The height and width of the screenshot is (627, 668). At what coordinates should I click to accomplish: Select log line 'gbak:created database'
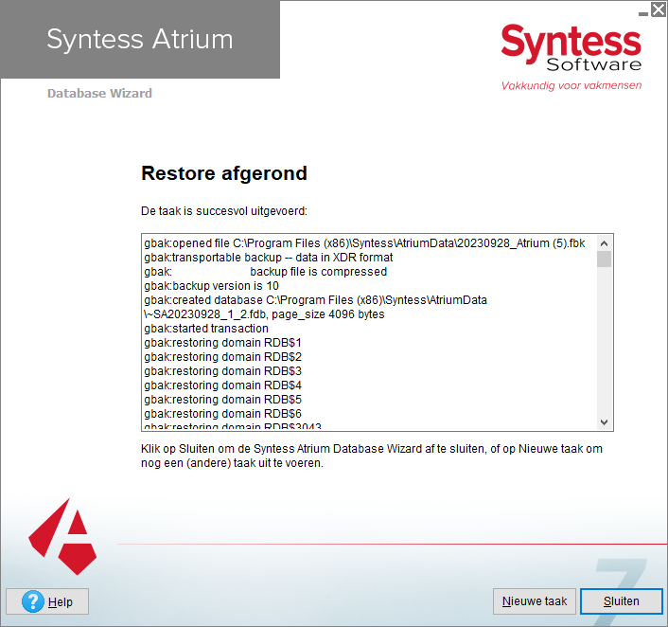pos(315,300)
